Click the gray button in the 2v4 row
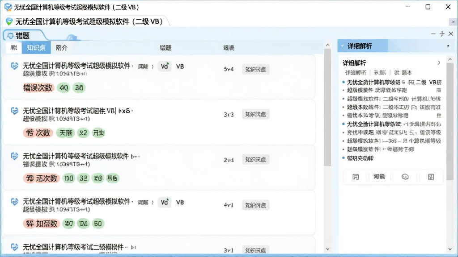 point(255,160)
